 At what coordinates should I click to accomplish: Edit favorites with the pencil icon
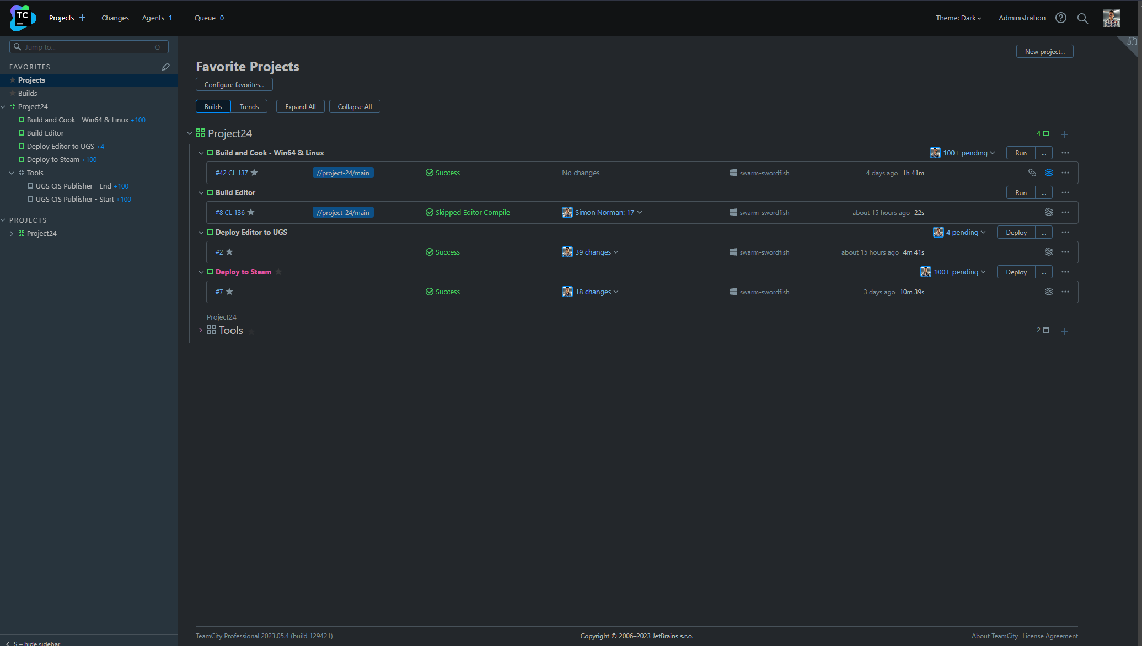(166, 67)
